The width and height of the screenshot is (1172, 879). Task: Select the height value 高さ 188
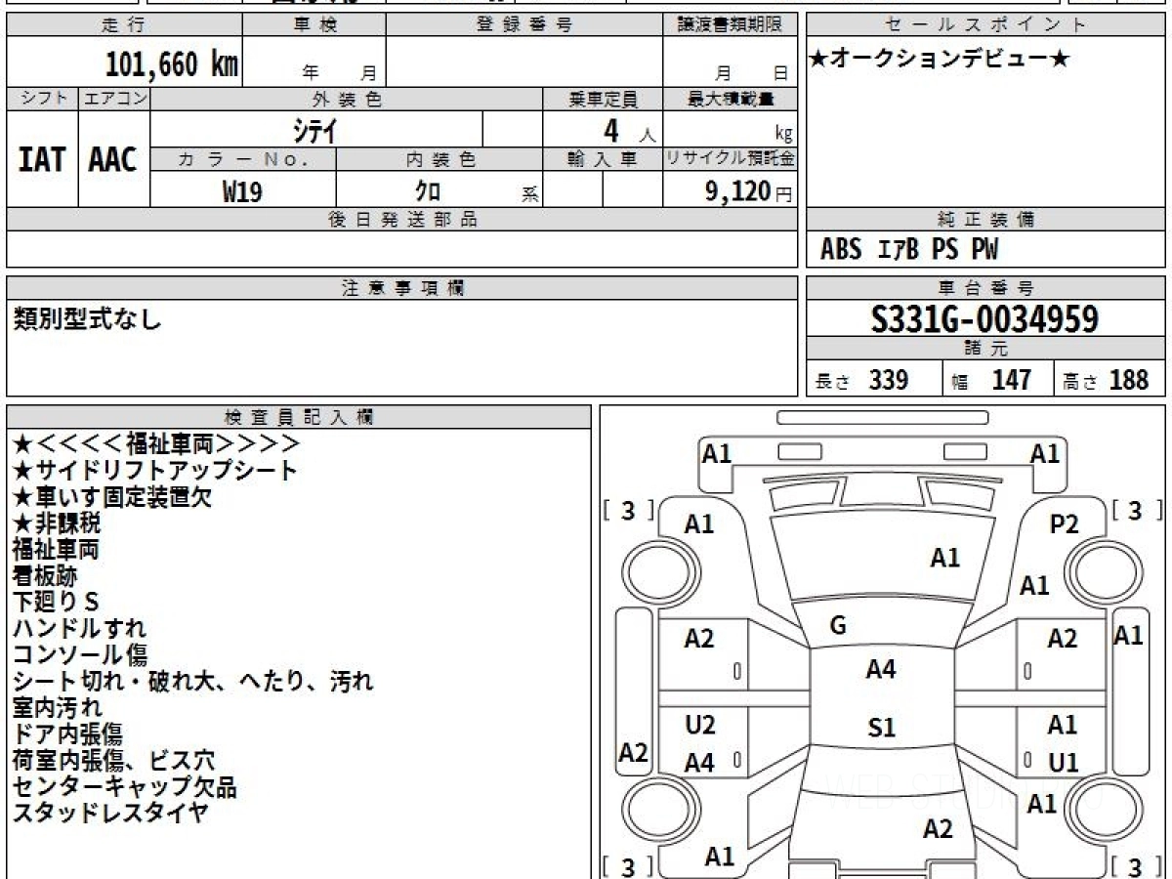(1107, 380)
